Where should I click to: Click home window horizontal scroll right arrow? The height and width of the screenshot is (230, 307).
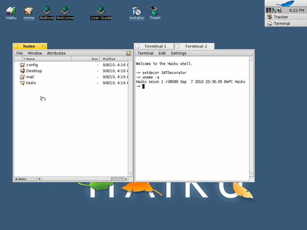[x=126, y=179]
